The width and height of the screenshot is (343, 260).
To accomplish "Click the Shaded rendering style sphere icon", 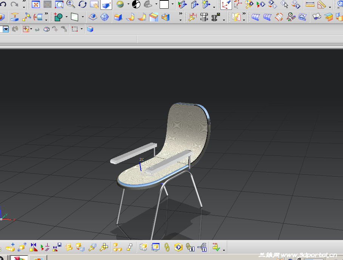I will tap(120, 4).
